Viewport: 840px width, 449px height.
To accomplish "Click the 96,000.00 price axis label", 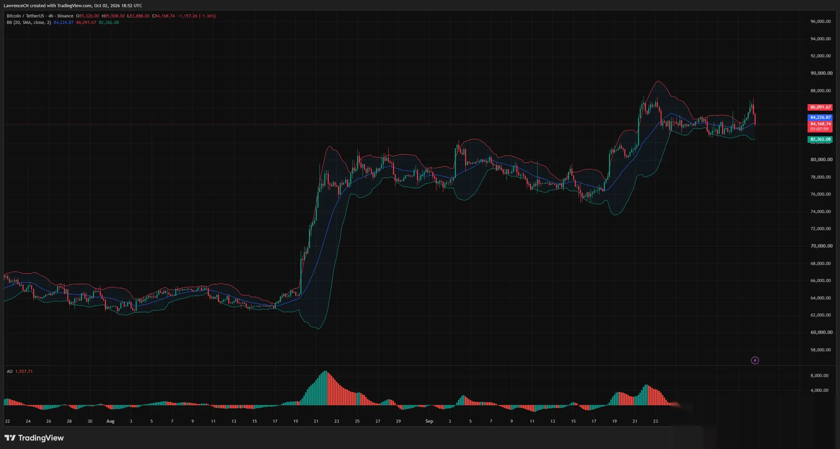I will (x=821, y=21).
